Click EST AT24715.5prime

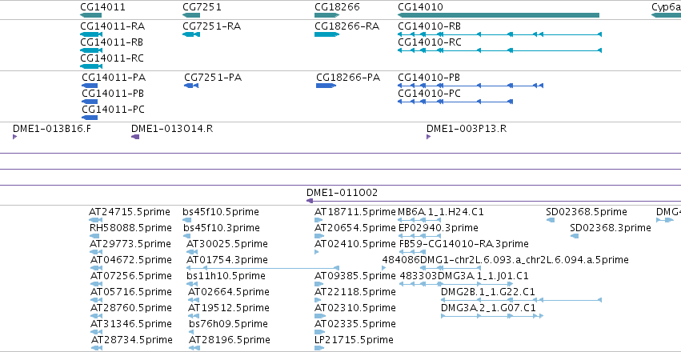click(130, 212)
